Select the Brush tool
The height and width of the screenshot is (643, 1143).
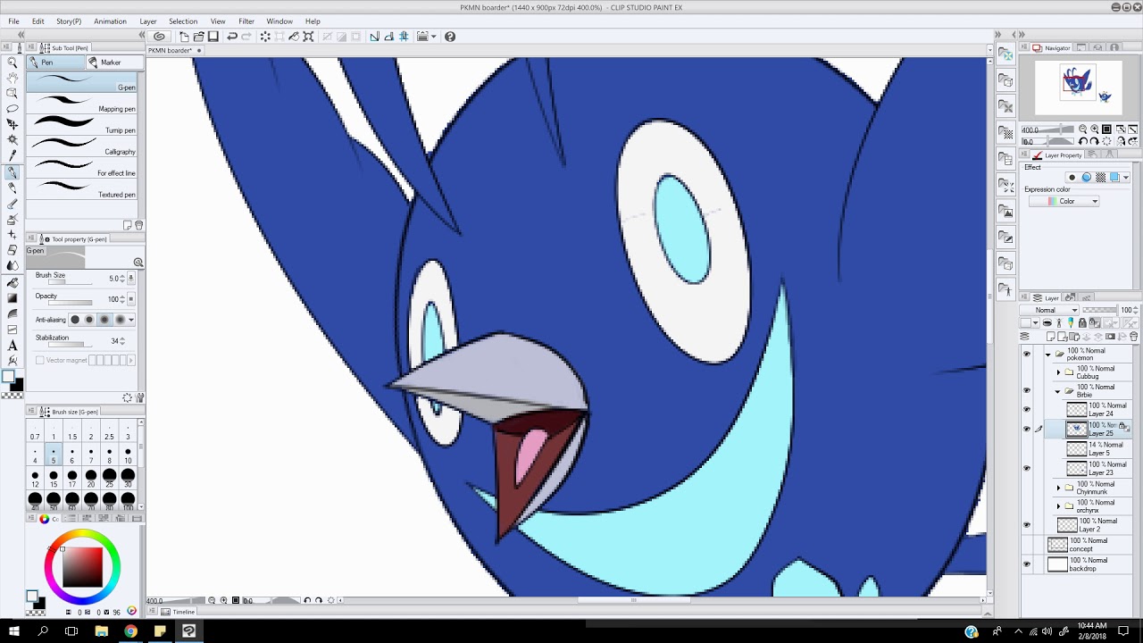[13, 203]
